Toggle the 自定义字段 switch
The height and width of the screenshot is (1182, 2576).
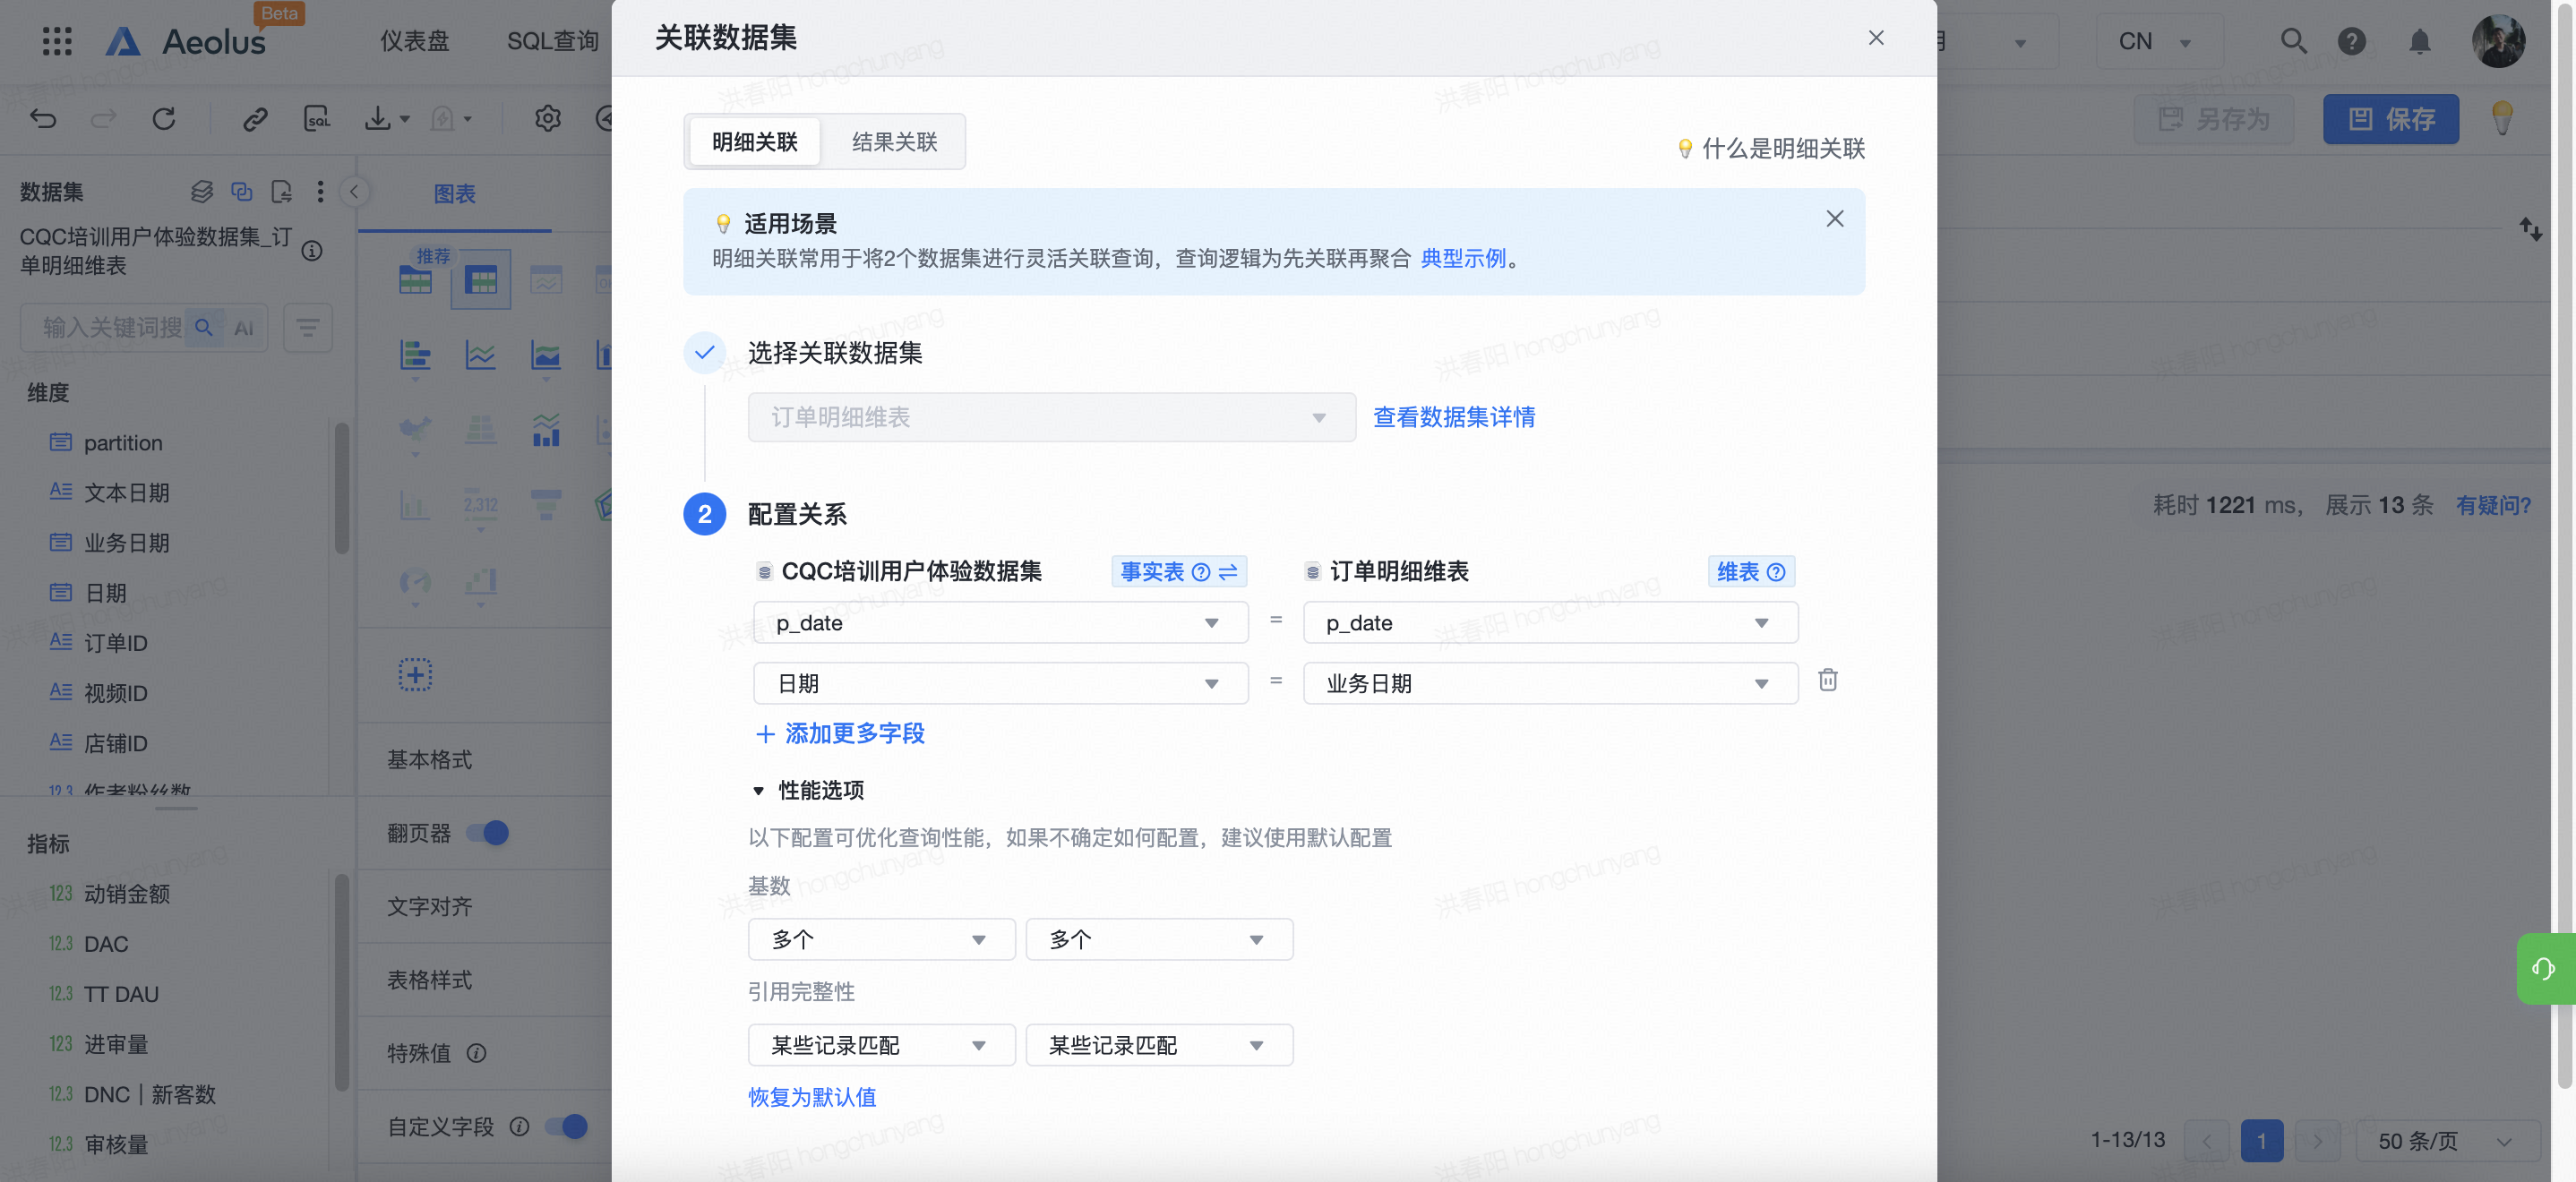[566, 1126]
